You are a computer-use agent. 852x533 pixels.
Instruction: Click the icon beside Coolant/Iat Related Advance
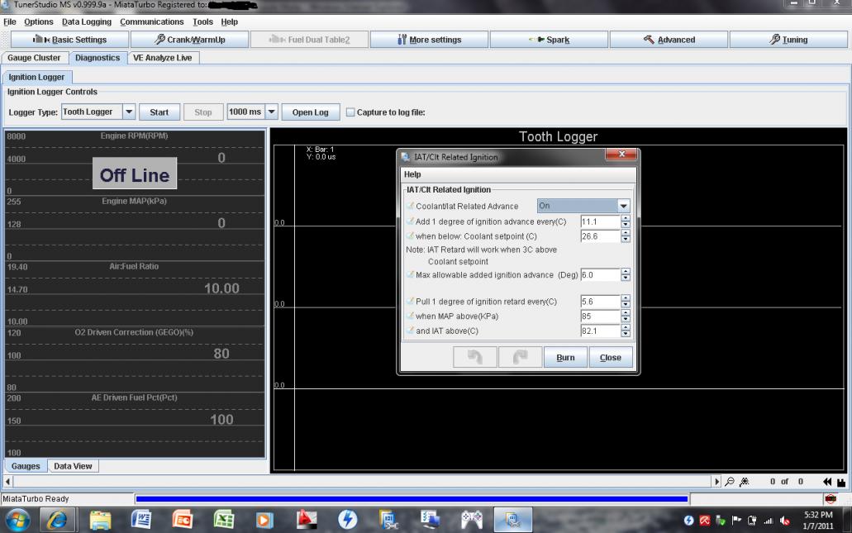pos(410,206)
